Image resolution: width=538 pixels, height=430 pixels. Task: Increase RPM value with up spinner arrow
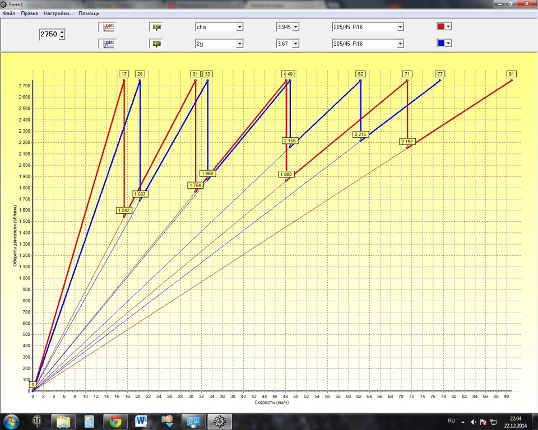click(x=62, y=32)
